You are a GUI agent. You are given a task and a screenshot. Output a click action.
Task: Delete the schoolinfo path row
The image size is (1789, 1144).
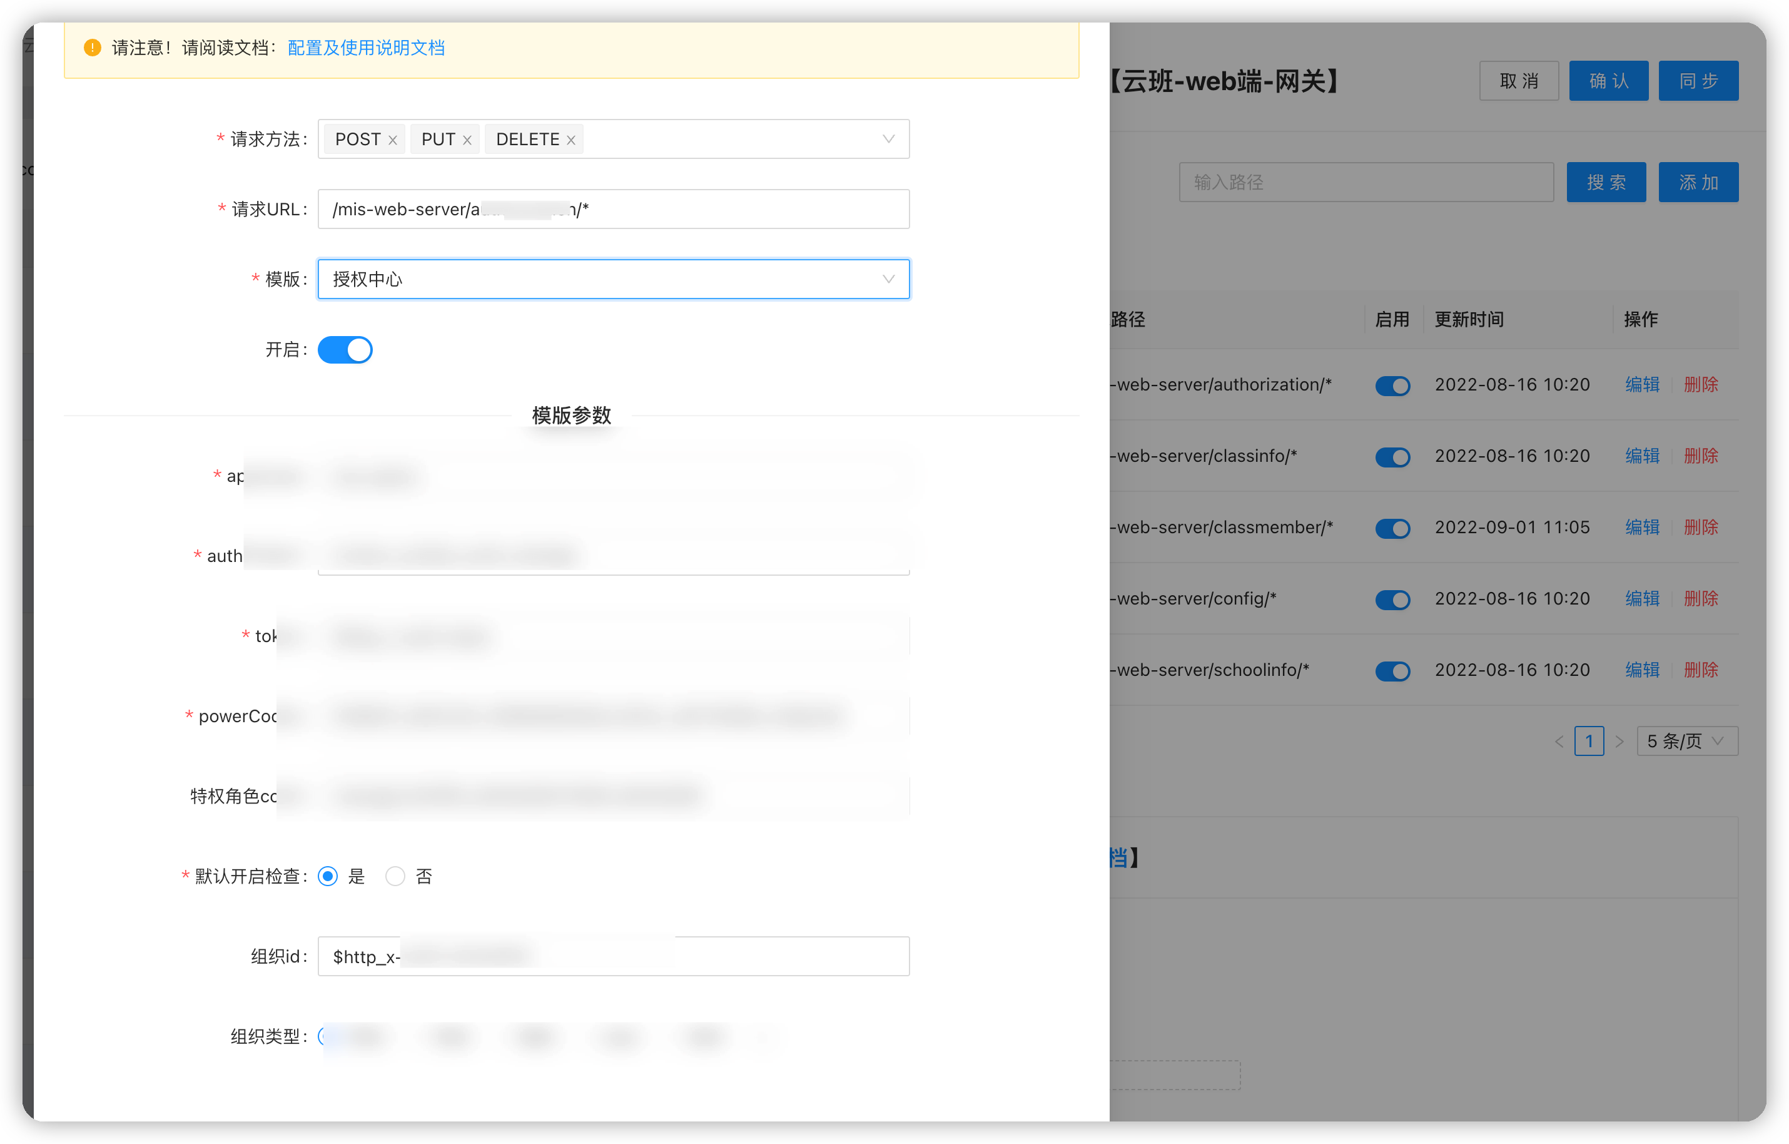(x=1701, y=670)
